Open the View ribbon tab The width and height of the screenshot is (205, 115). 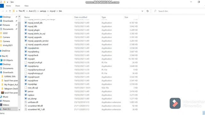pyautogui.click(x=26, y=6)
